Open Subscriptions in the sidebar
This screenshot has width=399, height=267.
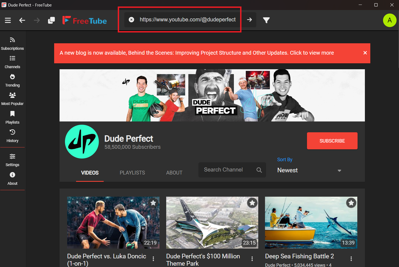[x=12, y=44]
